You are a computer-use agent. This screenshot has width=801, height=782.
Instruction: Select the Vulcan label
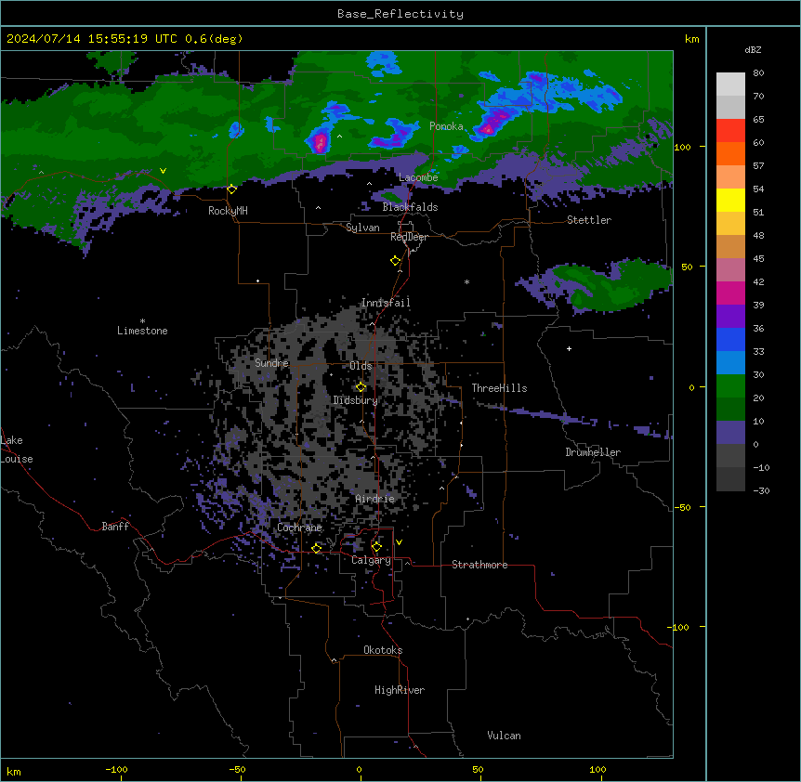point(505,736)
